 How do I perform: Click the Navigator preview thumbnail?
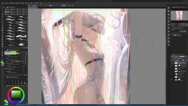coord(179,15)
